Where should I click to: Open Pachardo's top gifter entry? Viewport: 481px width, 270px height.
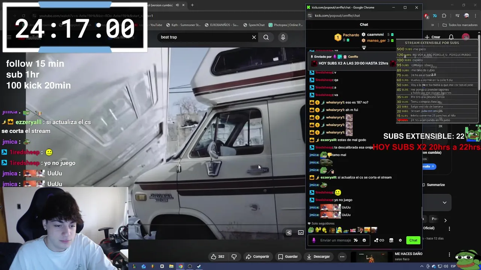[347, 37]
